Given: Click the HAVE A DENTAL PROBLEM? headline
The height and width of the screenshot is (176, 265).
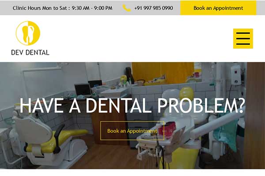Looking at the screenshot, I should [132, 106].
